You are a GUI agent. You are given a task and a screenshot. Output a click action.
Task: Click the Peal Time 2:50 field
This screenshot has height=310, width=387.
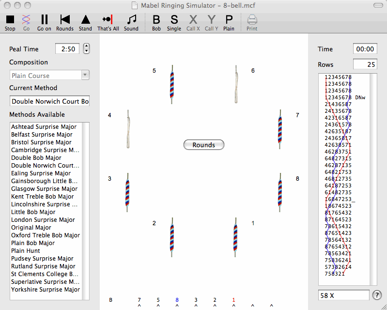pos(67,48)
